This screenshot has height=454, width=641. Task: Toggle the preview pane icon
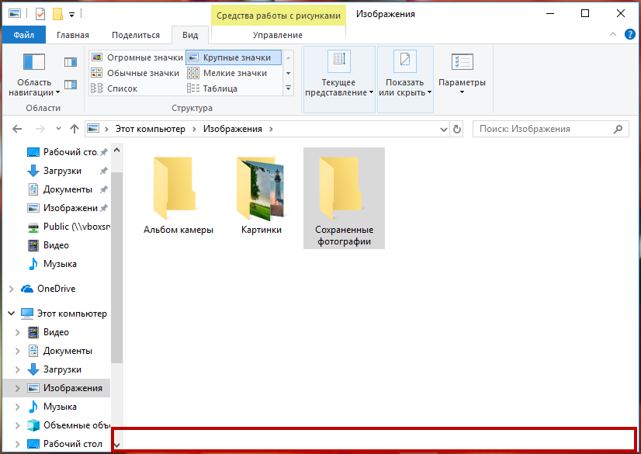(71, 62)
